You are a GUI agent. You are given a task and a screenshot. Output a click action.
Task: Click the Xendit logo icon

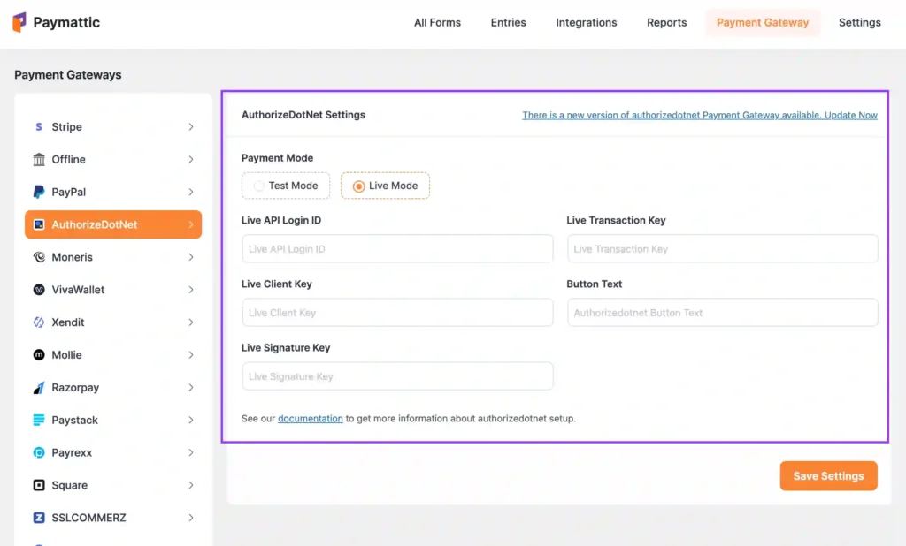coord(39,322)
